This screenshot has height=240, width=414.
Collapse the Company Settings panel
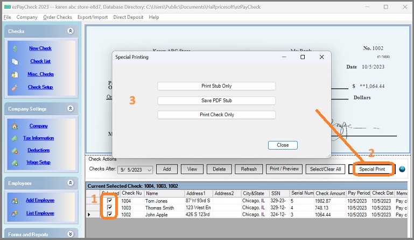click(70, 109)
